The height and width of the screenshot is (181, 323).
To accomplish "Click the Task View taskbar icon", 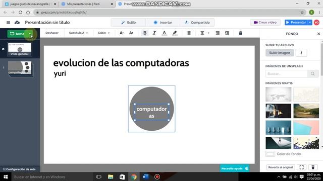I will coord(99,176).
